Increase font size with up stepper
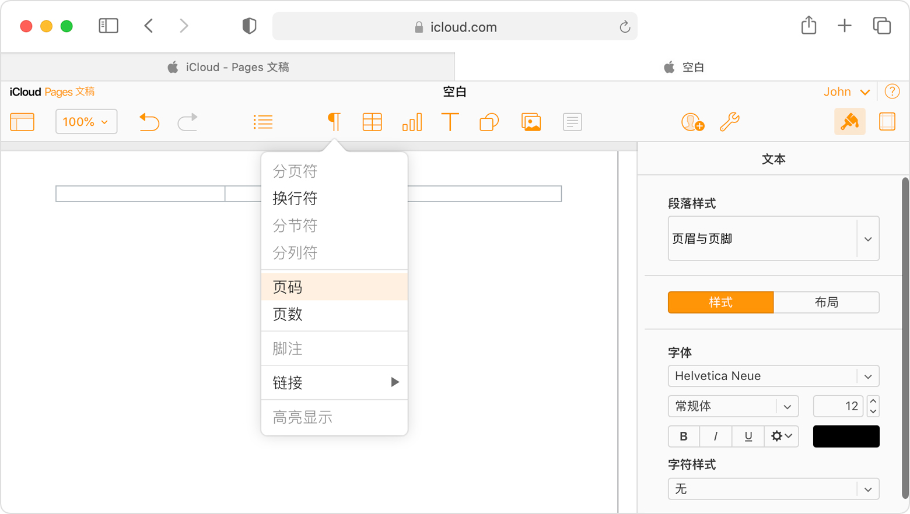Screen dimensions: 910x514 (873, 401)
